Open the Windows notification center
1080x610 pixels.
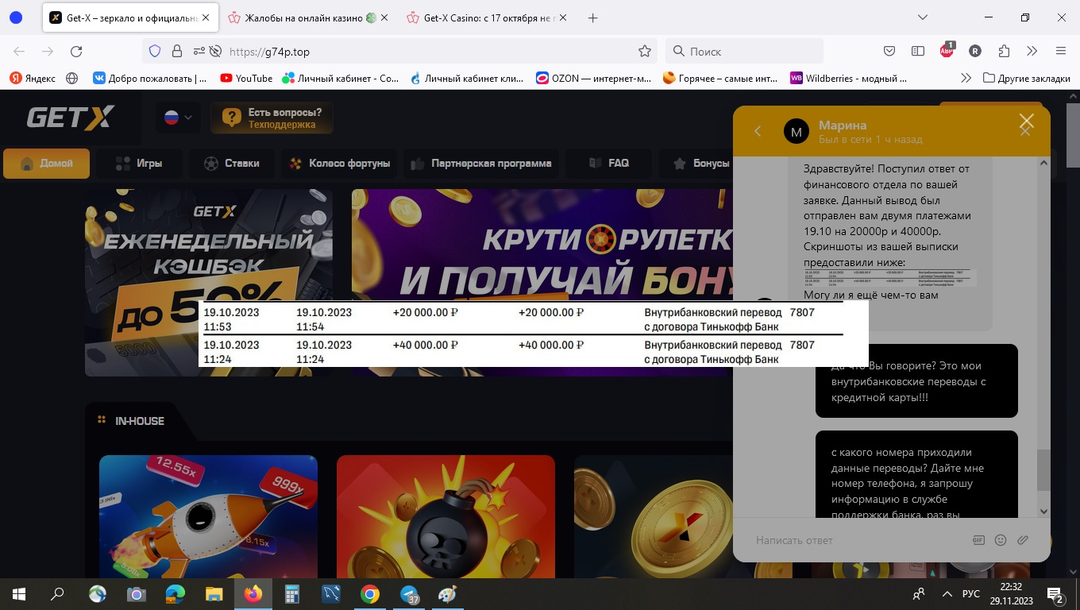pos(1056,594)
